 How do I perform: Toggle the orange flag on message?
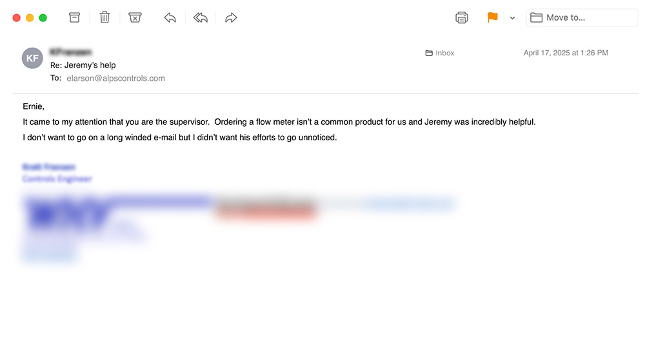point(493,18)
